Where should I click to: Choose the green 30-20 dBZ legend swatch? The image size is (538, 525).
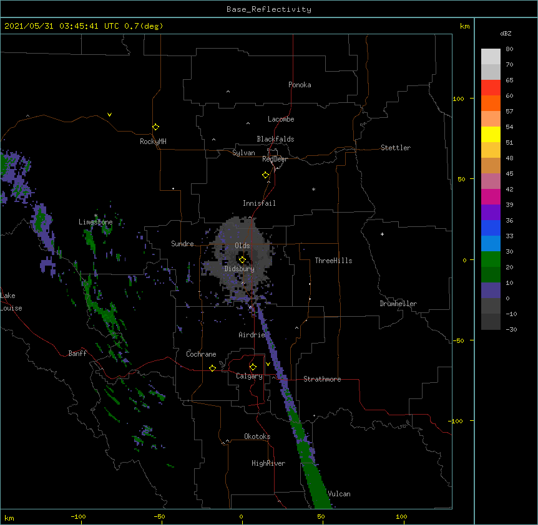pos(491,259)
